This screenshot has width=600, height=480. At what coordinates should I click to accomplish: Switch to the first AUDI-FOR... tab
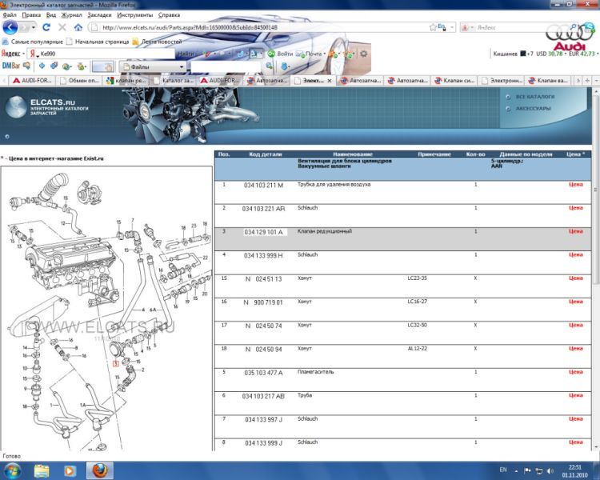coord(32,80)
